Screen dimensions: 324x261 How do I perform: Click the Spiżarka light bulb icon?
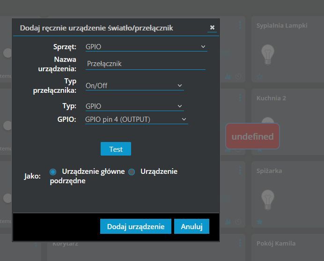coord(268,200)
